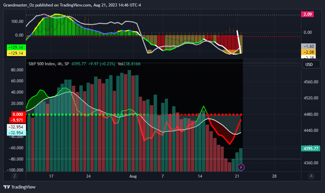Screen dimensions: 325x193
Task: Click the A auto-scale button
Action: tap(311, 176)
